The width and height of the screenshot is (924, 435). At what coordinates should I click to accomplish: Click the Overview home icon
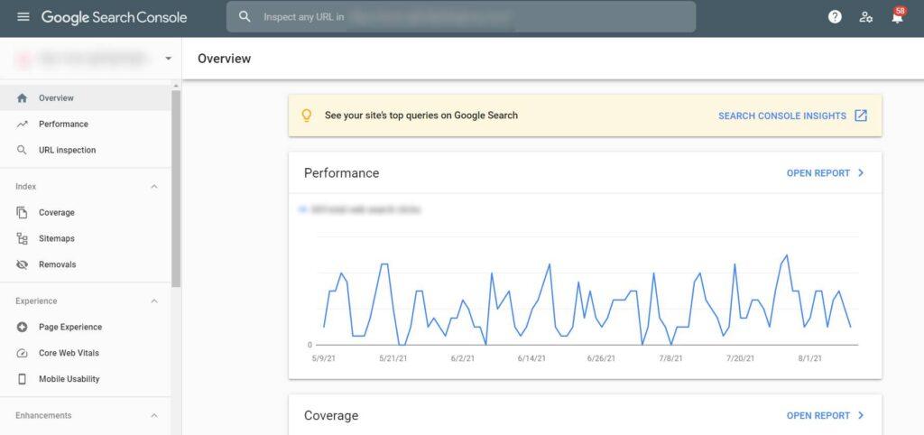22,98
